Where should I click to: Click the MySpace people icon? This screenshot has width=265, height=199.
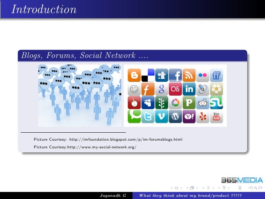(148, 103)
